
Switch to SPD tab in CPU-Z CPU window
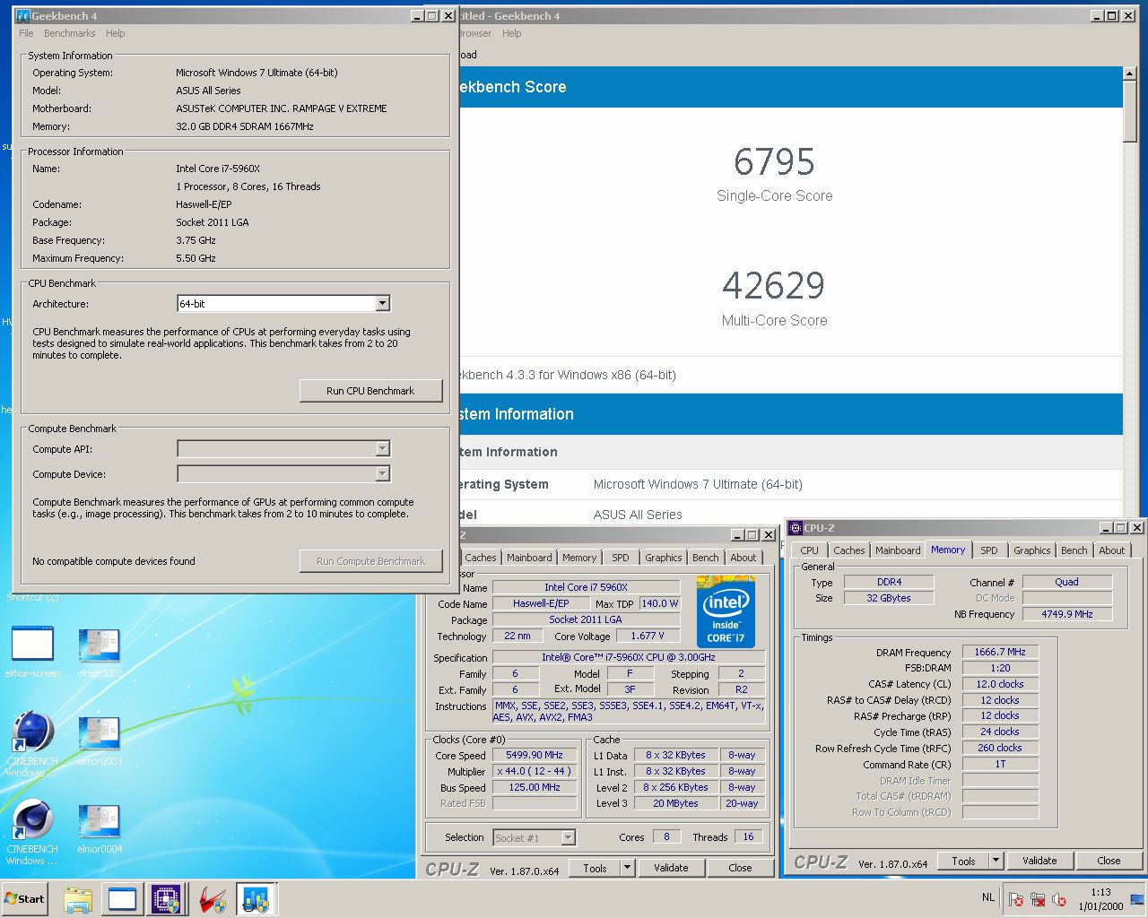click(620, 557)
